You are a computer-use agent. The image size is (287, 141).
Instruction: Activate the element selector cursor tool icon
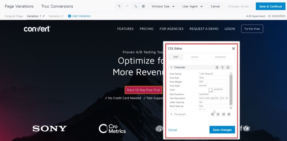pos(136,6)
